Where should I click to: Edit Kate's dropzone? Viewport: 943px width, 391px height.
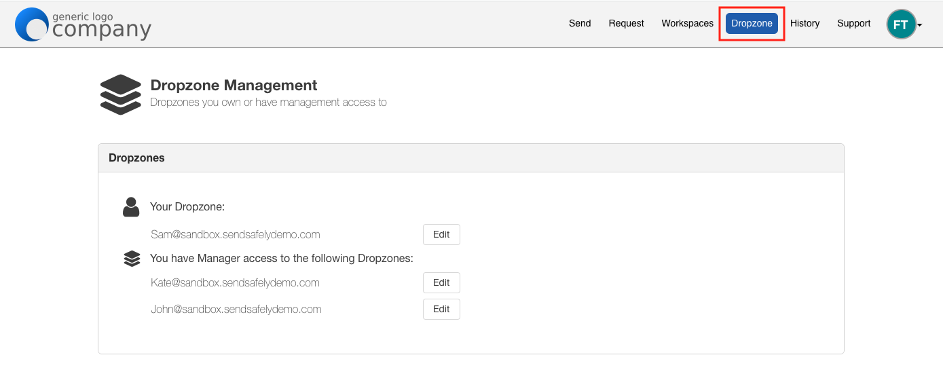pos(441,282)
